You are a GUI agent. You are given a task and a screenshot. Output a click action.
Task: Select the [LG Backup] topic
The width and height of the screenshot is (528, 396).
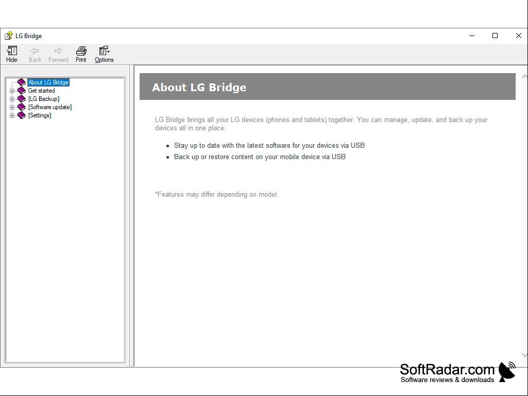tap(44, 99)
